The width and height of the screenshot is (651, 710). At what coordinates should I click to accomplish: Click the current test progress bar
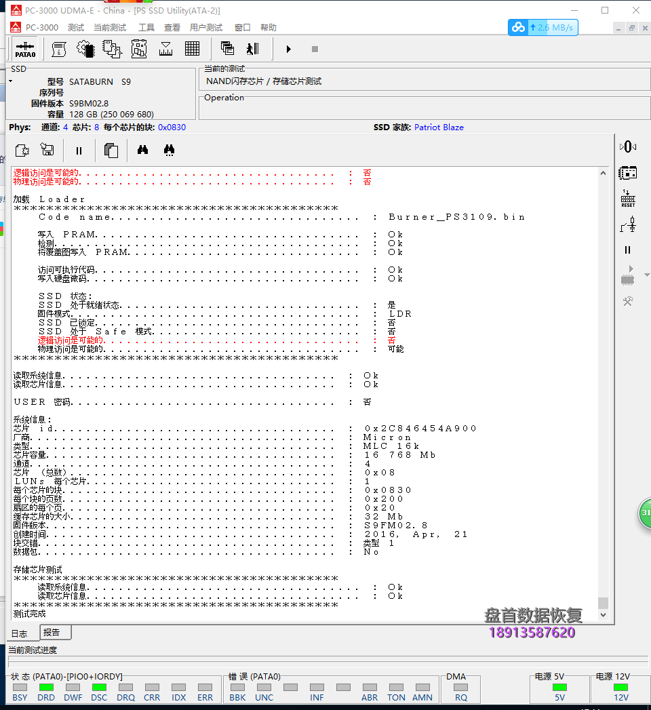(328, 661)
